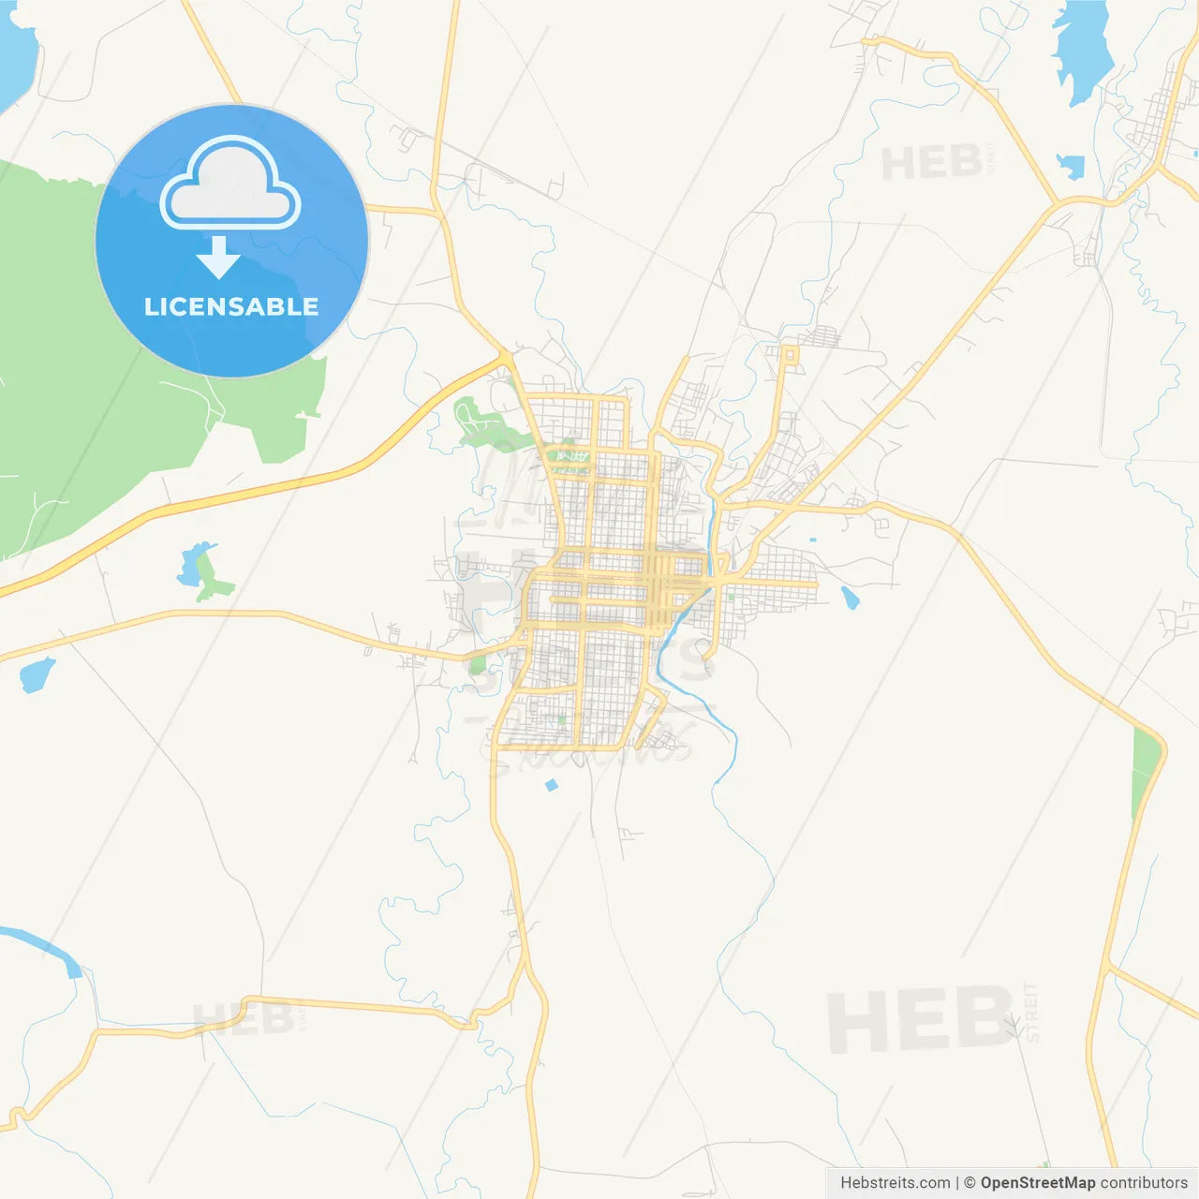This screenshot has width=1199, height=1199.
Task: Click the rectangular loop road north of the city
Action: click(790, 357)
